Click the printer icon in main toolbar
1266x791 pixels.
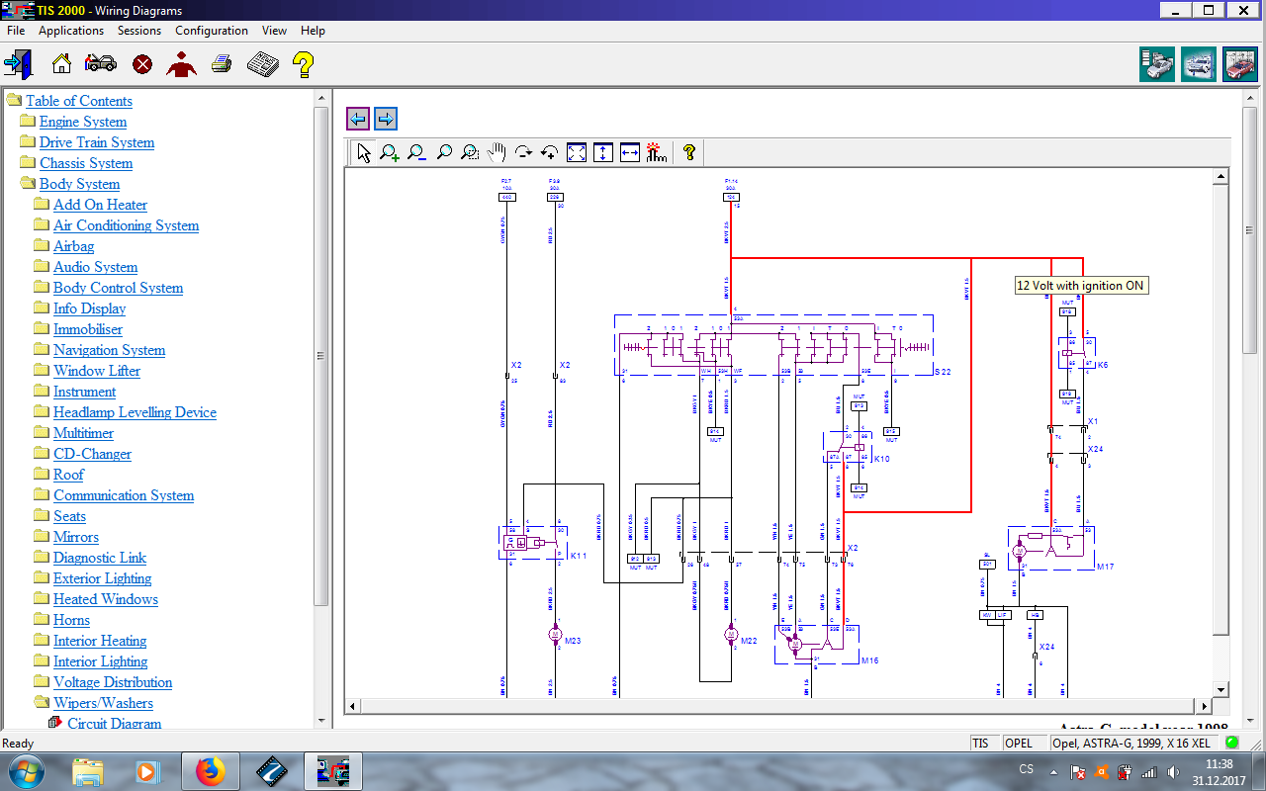222,64
